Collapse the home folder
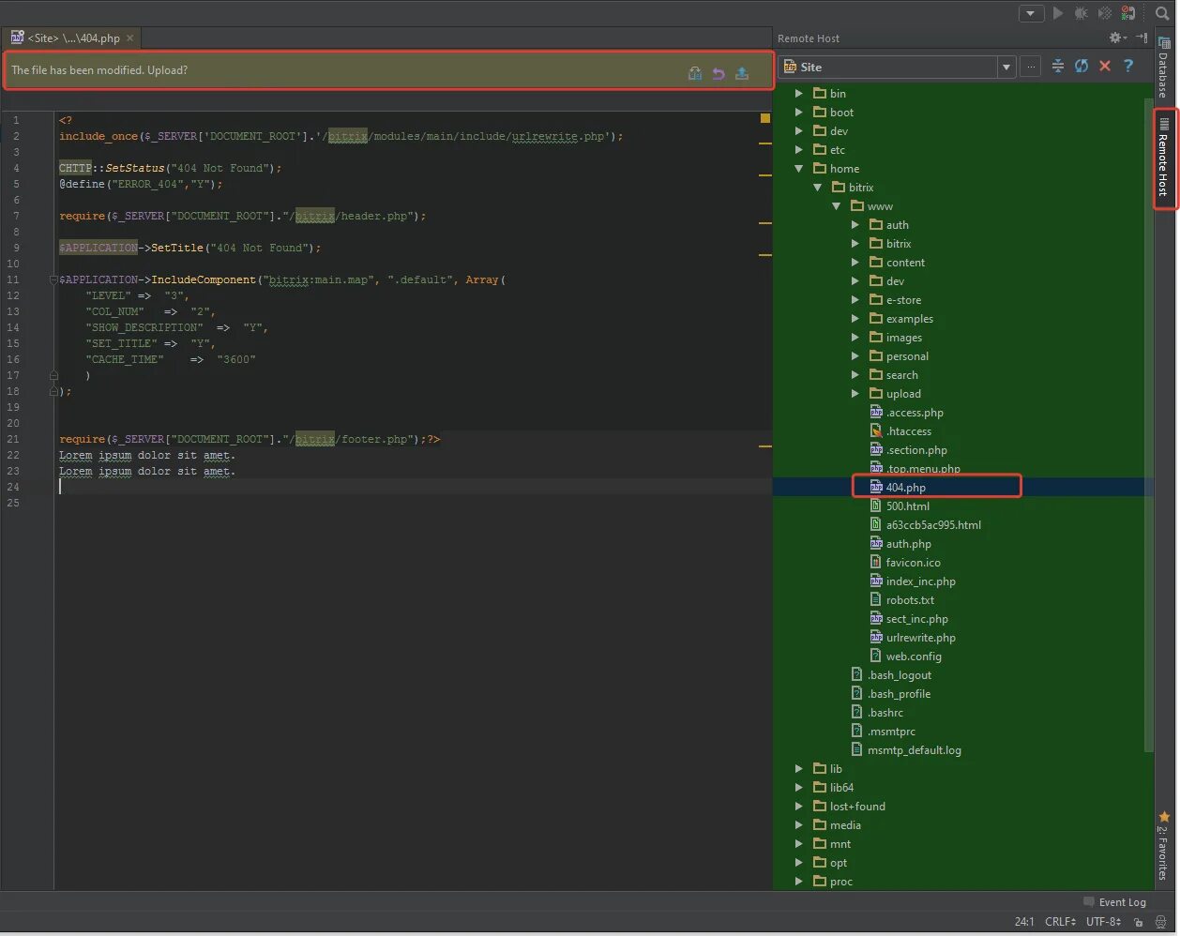The image size is (1180, 936). click(799, 169)
